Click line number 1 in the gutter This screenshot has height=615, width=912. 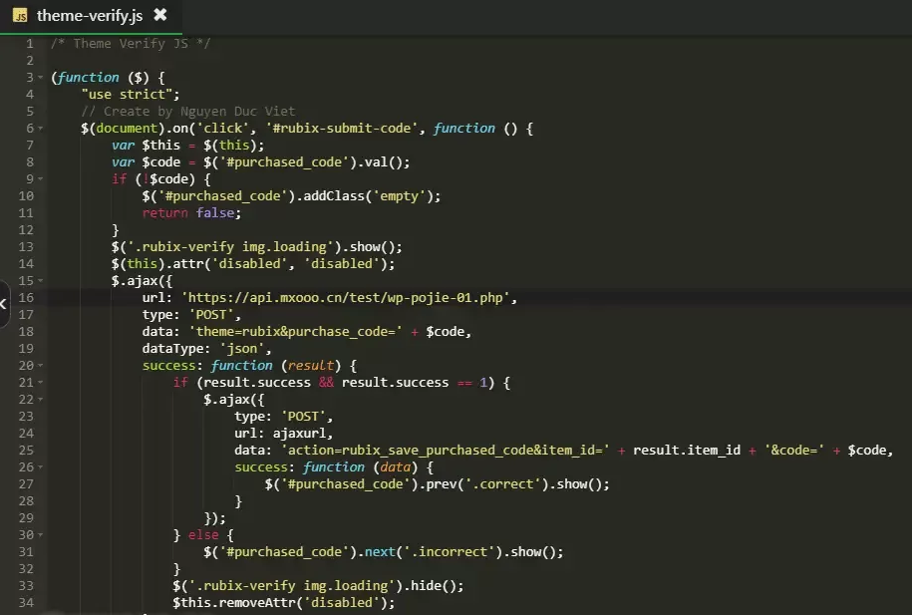pyautogui.click(x=29, y=44)
